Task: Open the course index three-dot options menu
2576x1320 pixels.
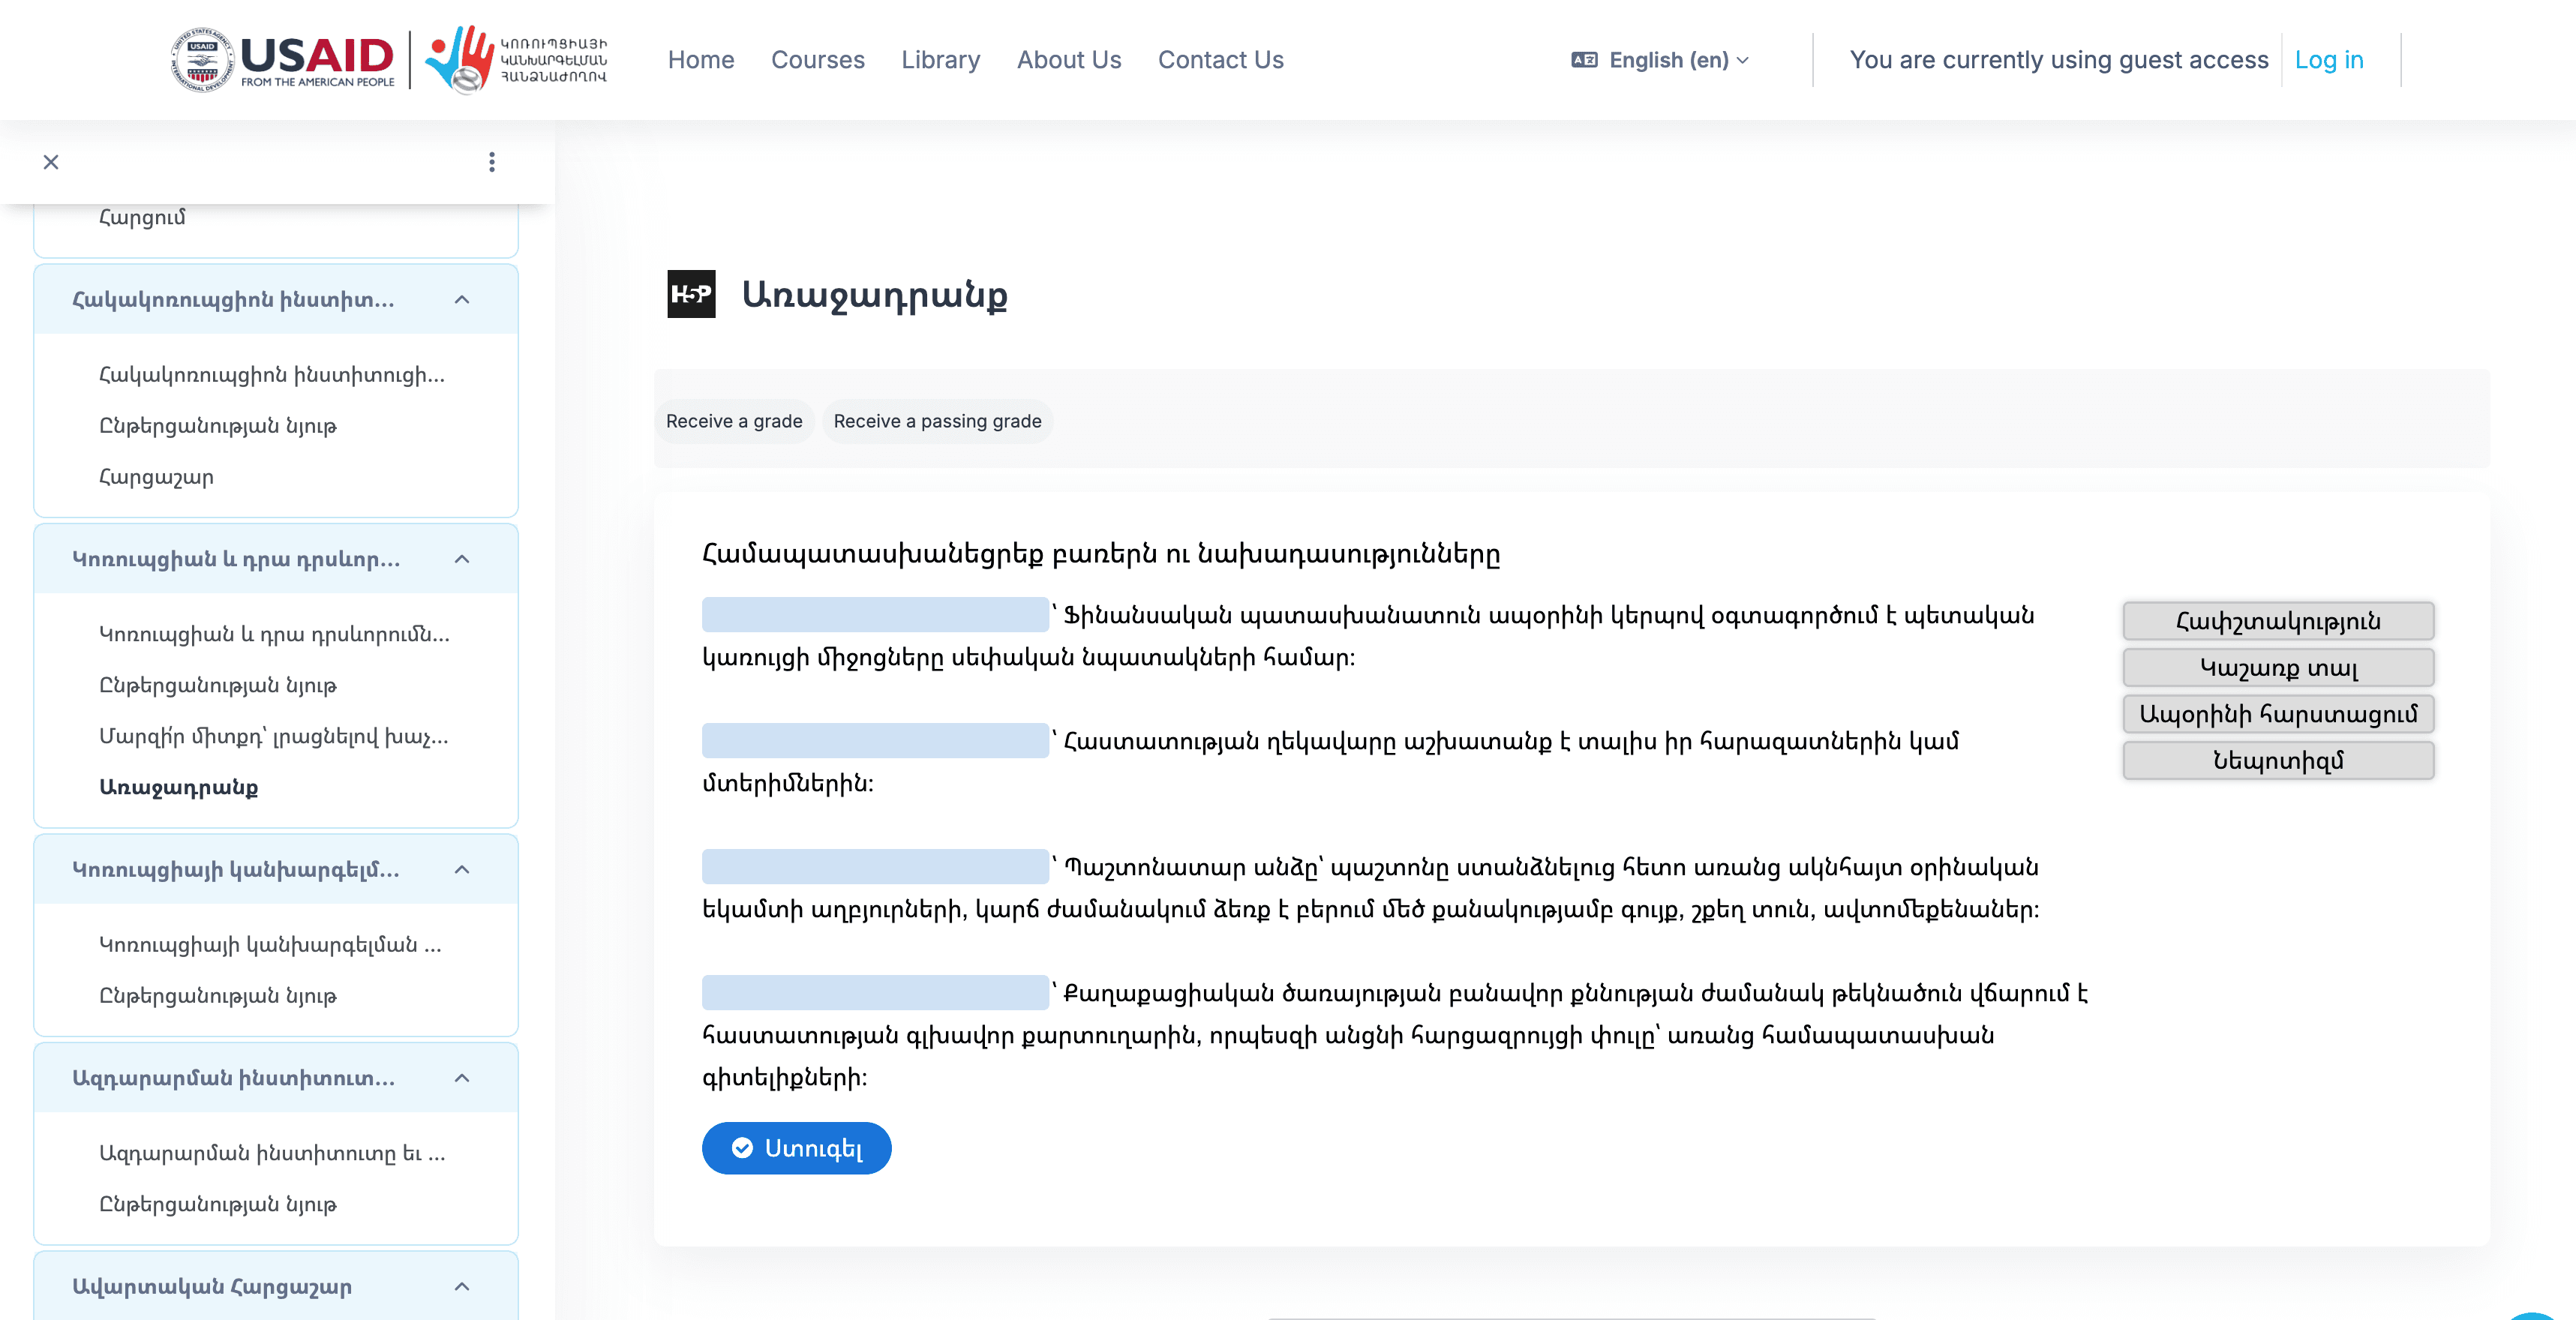Action: [x=491, y=162]
